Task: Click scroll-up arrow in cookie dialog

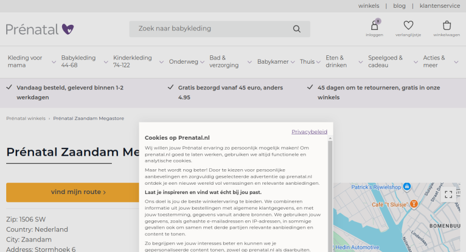Action: click(330, 139)
